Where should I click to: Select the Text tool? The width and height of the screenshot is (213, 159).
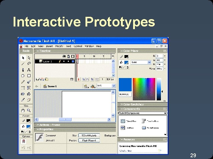pyautogui.click(x=29, y=70)
